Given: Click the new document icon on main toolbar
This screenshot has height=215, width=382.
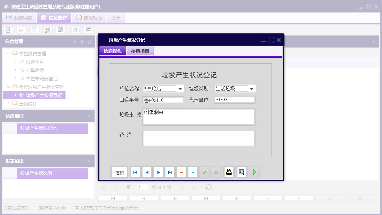Looking at the screenshot, I should click(x=34, y=30).
